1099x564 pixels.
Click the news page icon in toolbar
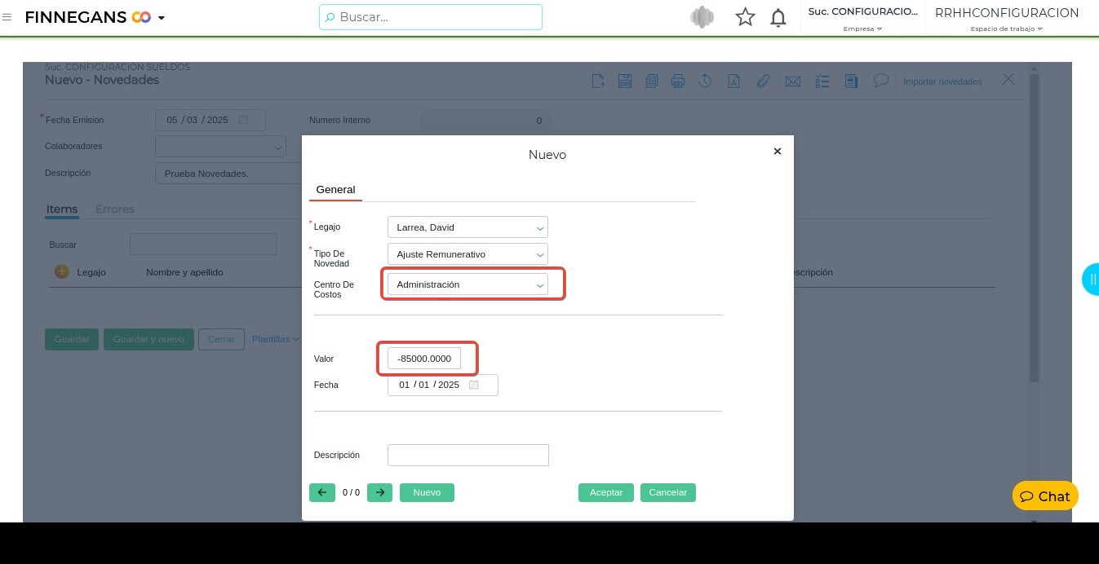click(x=851, y=81)
